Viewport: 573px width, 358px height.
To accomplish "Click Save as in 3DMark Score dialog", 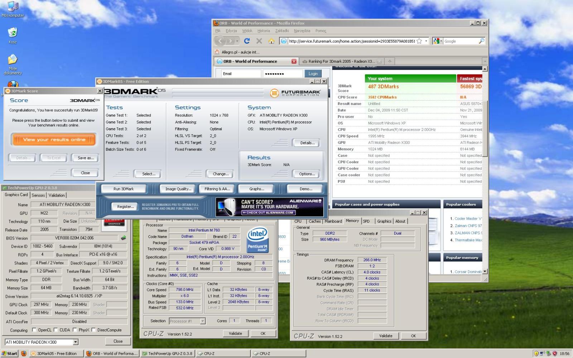I will (x=86, y=158).
